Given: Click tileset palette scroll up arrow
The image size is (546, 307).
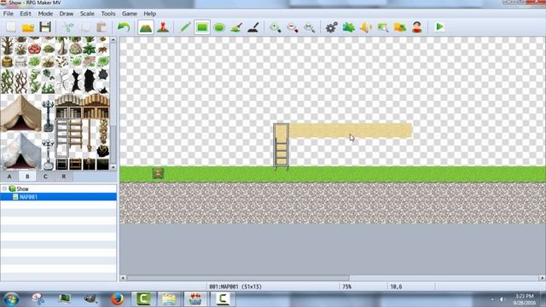Looking at the screenshot, I should coord(113,40).
